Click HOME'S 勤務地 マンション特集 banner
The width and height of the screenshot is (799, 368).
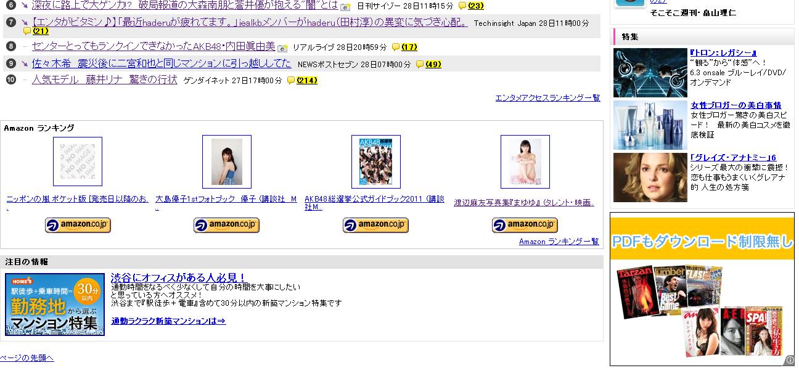click(55, 305)
